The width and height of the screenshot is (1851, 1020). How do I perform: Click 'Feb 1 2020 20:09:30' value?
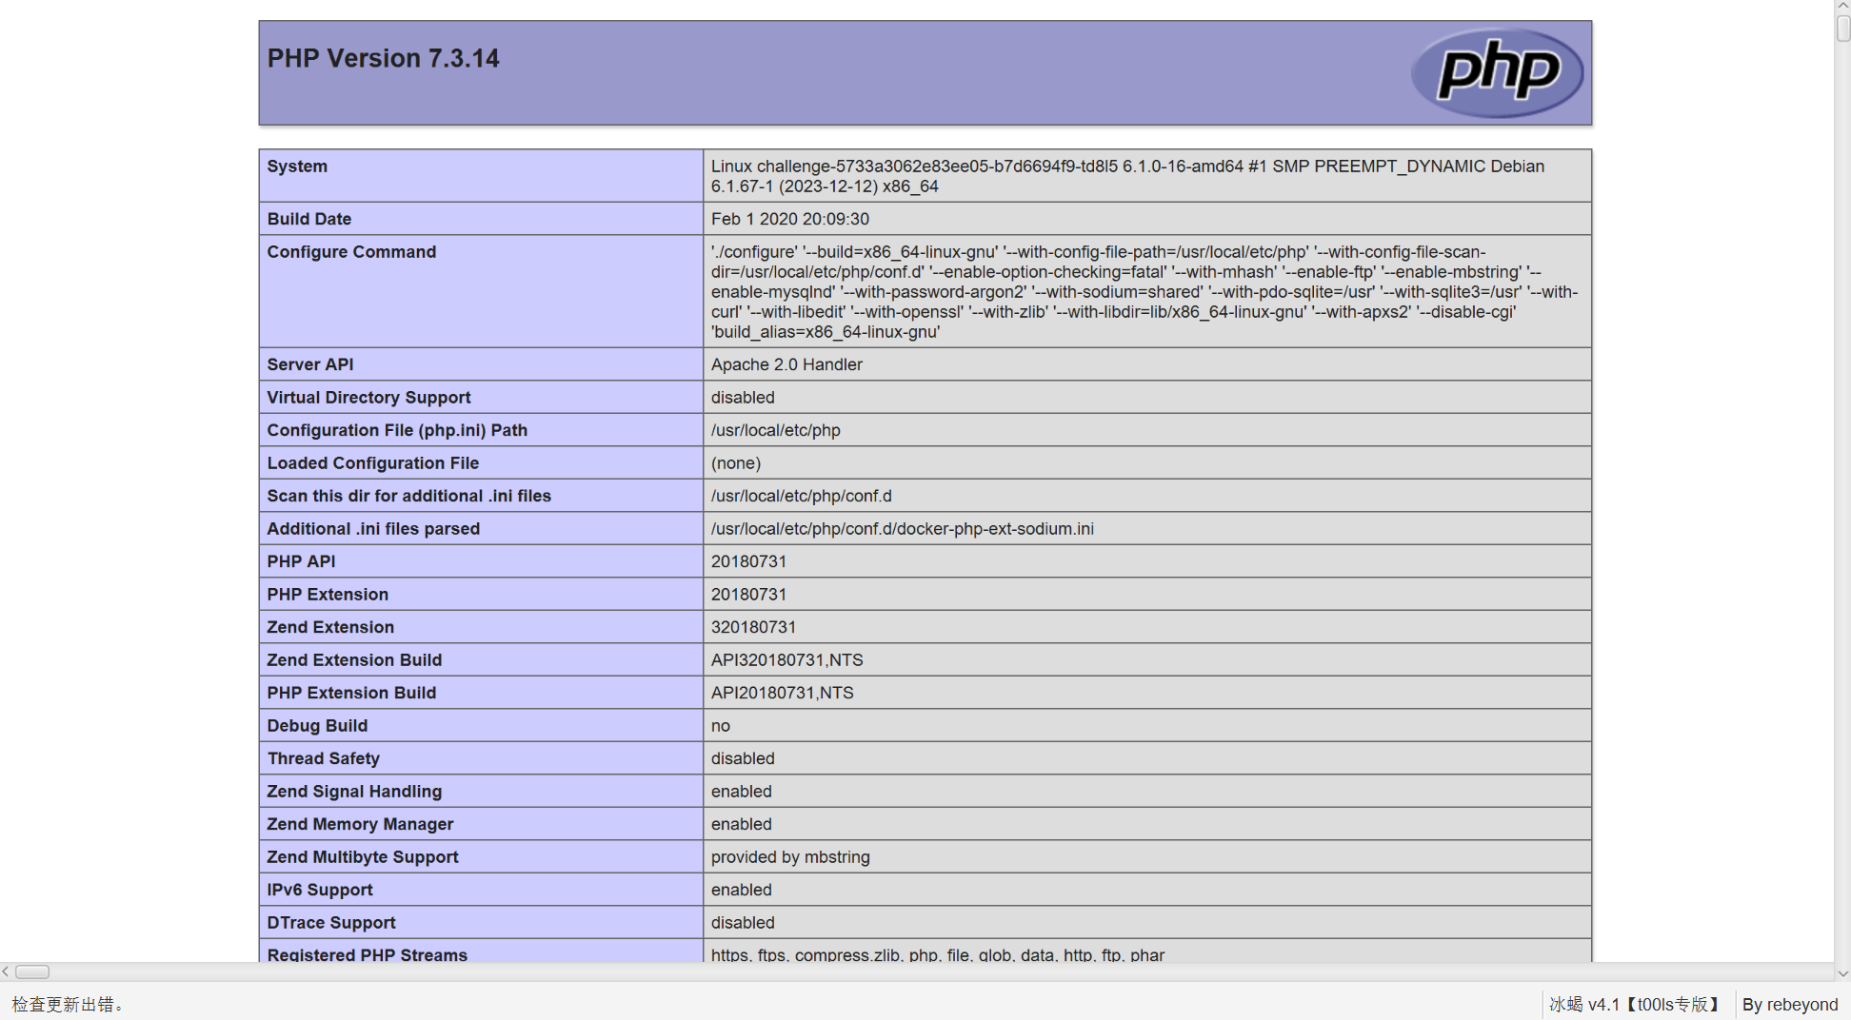click(x=789, y=219)
